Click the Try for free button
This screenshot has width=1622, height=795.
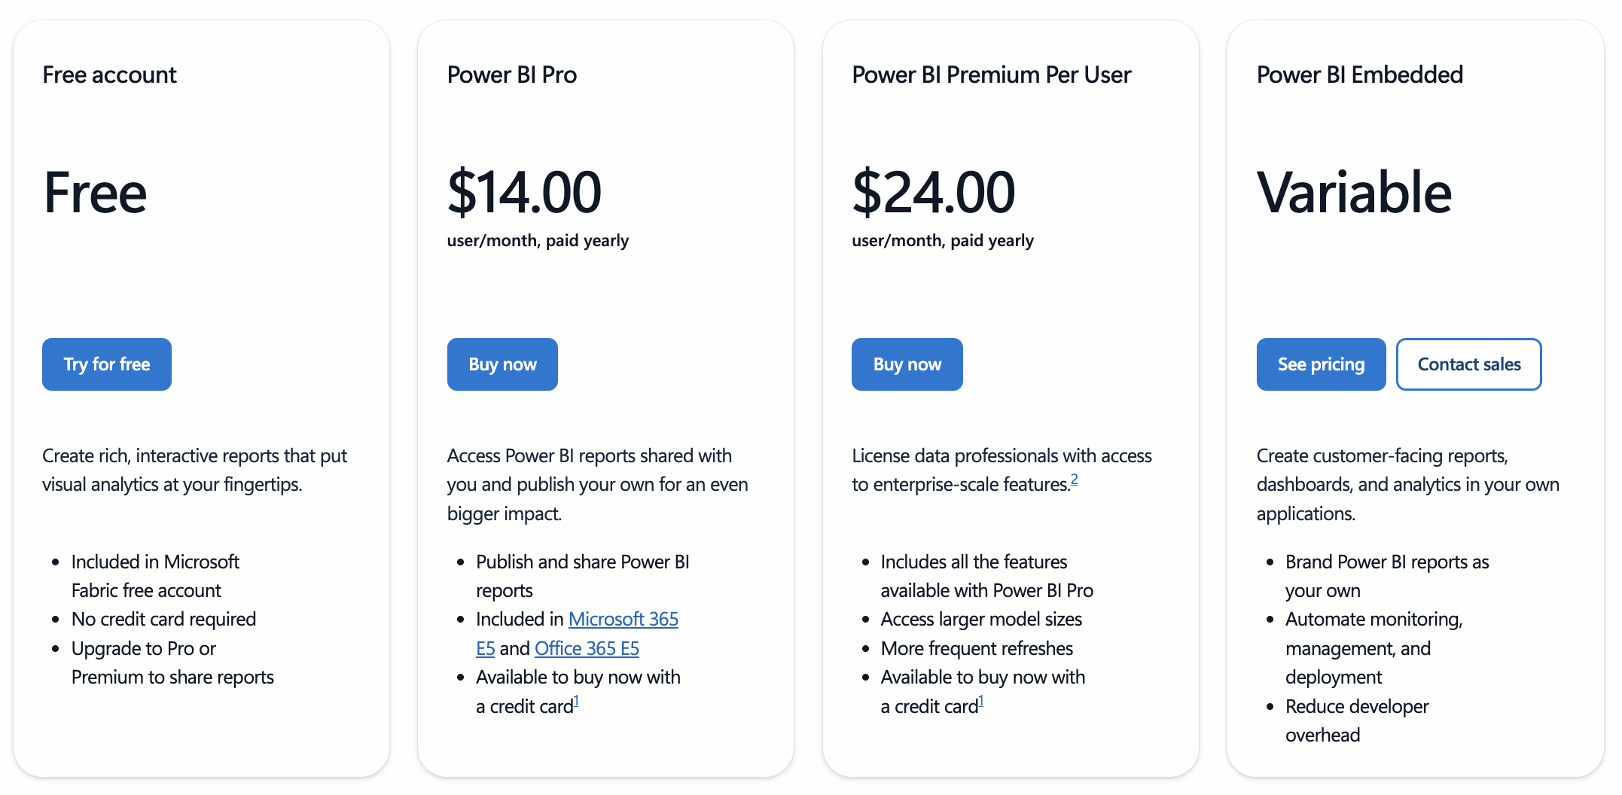[x=107, y=364]
